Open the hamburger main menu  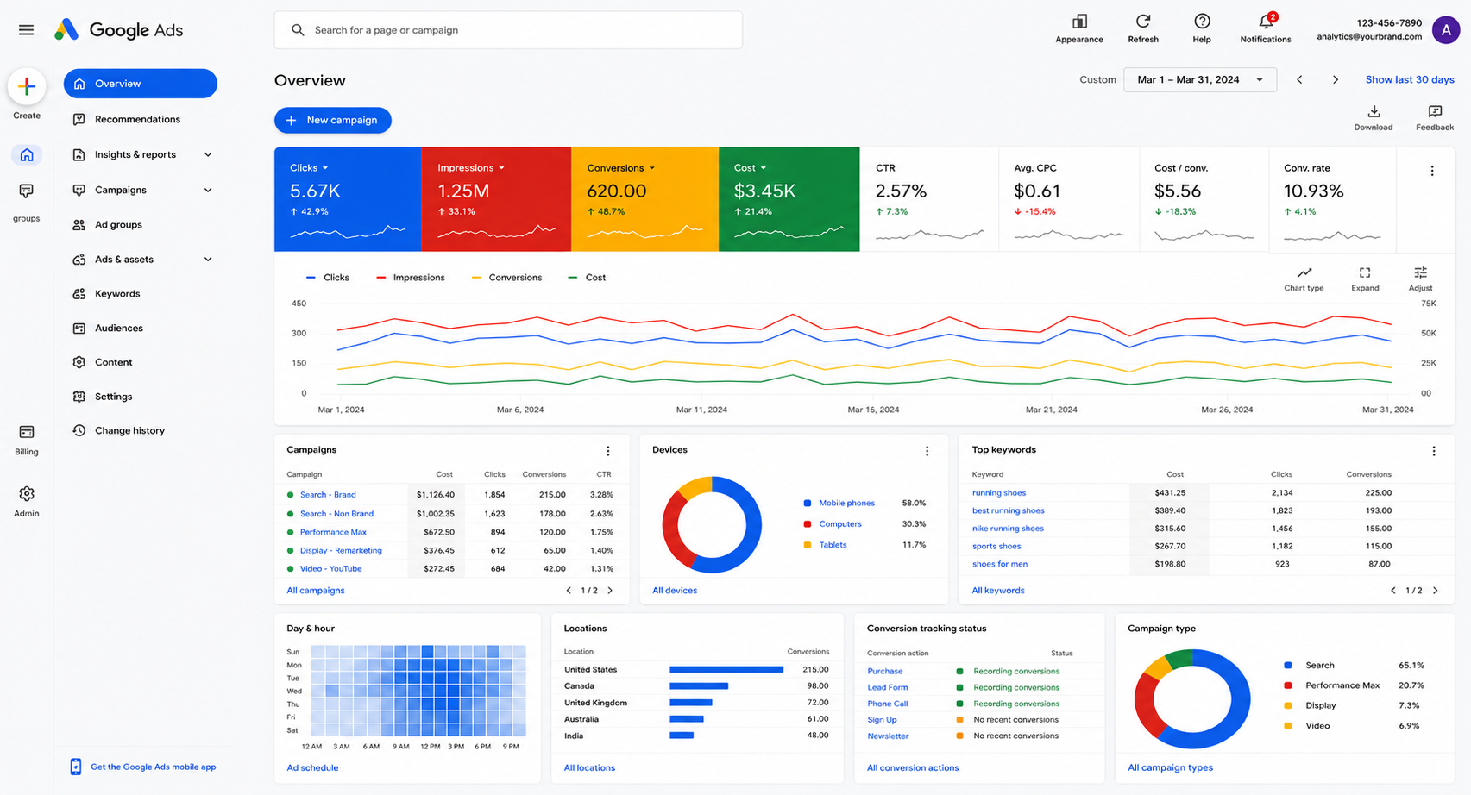[x=26, y=30]
